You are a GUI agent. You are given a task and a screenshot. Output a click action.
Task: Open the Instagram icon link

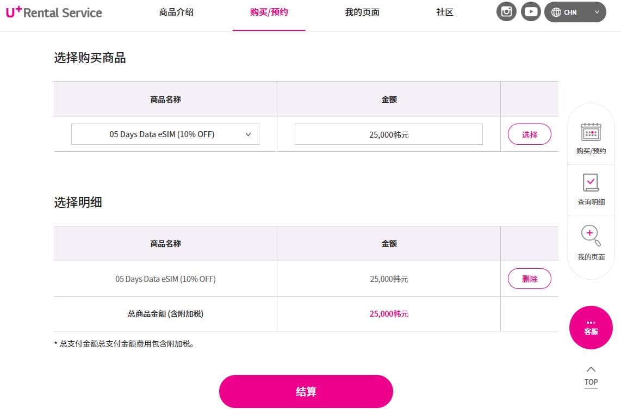(506, 11)
